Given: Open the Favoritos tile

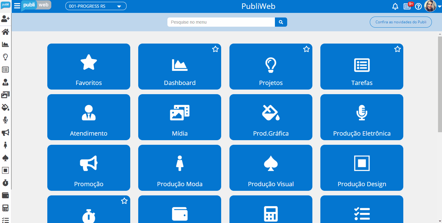Looking at the screenshot, I should 89,67.
